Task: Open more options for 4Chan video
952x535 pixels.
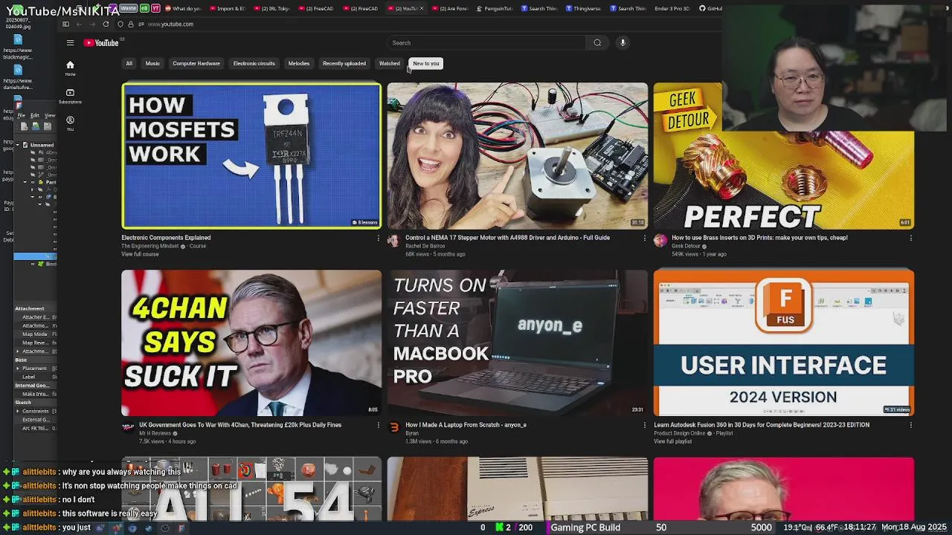Action: (x=378, y=426)
